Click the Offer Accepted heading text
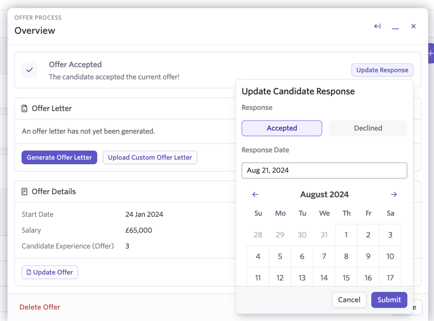Viewport: 434px width, 321px height. [x=75, y=65]
